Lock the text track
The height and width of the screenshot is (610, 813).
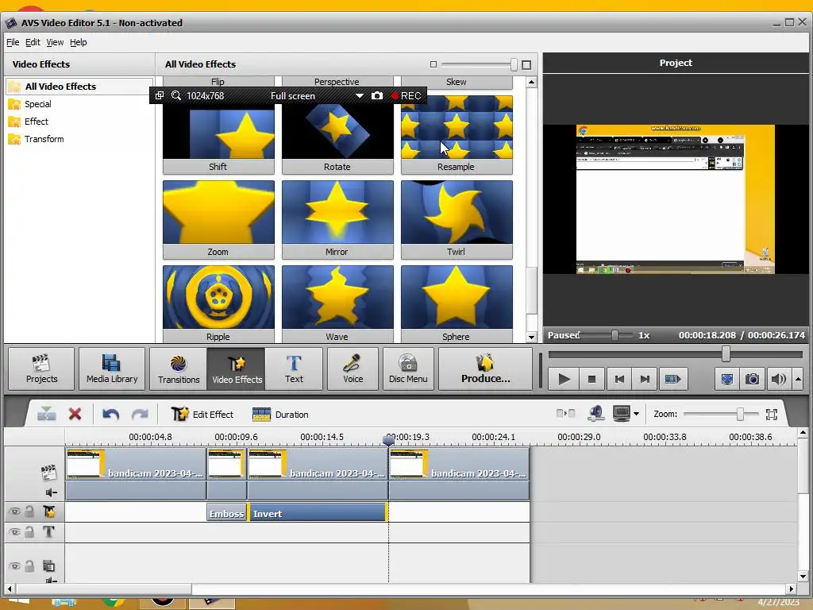pos(29,531)
